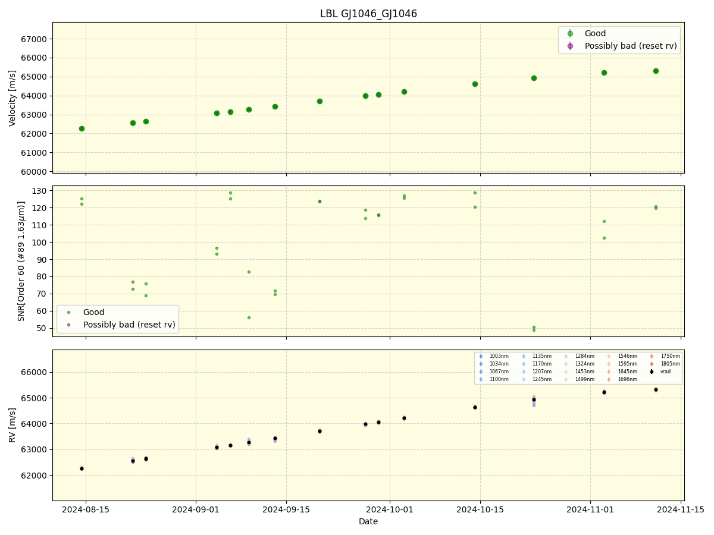The width and height of the screenshot is (714, 535).
Task: Click the 1034nm legend entry
Action: 494,364
